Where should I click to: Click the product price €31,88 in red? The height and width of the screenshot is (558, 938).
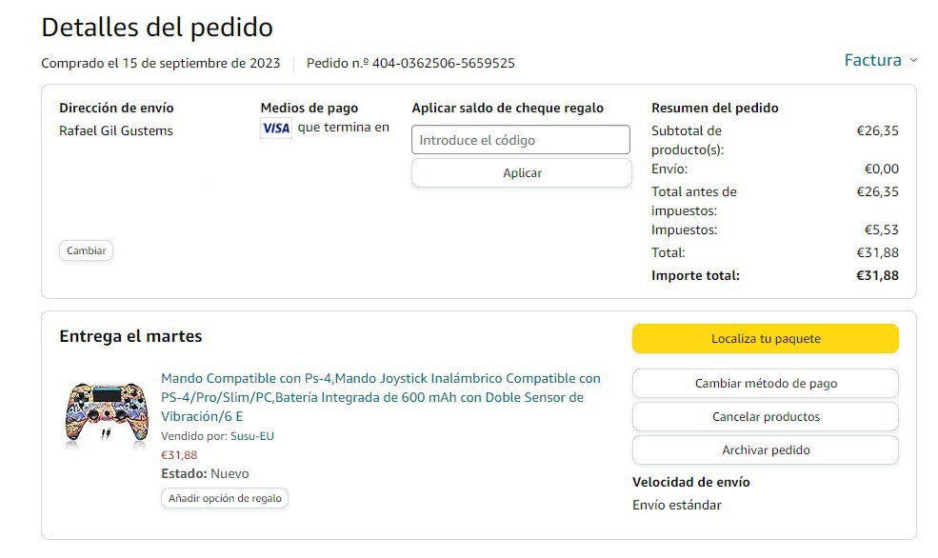pyautogui.click(x=179, y=455)
